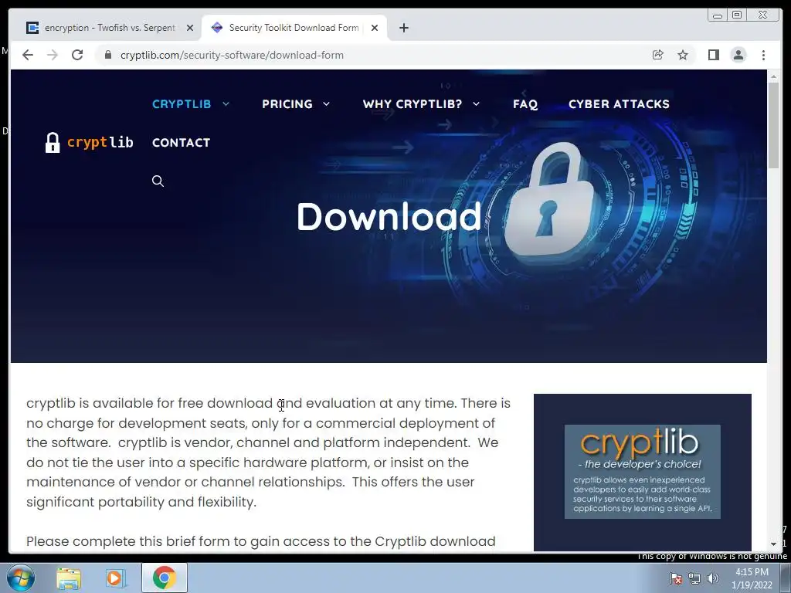Open the CYBER ATTACKS page

coord(619,104)
